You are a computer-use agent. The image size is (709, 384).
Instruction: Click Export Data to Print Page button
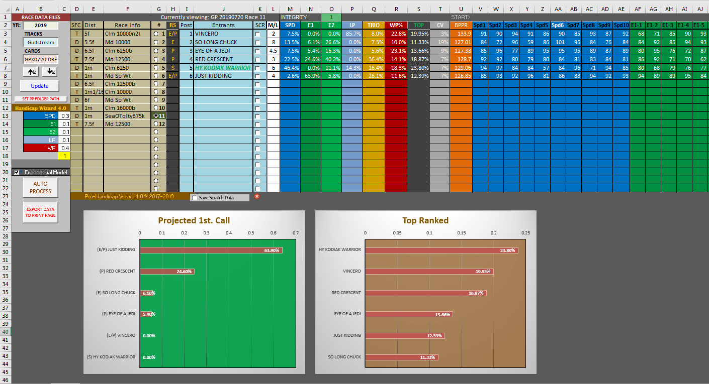tap(40, 212)
